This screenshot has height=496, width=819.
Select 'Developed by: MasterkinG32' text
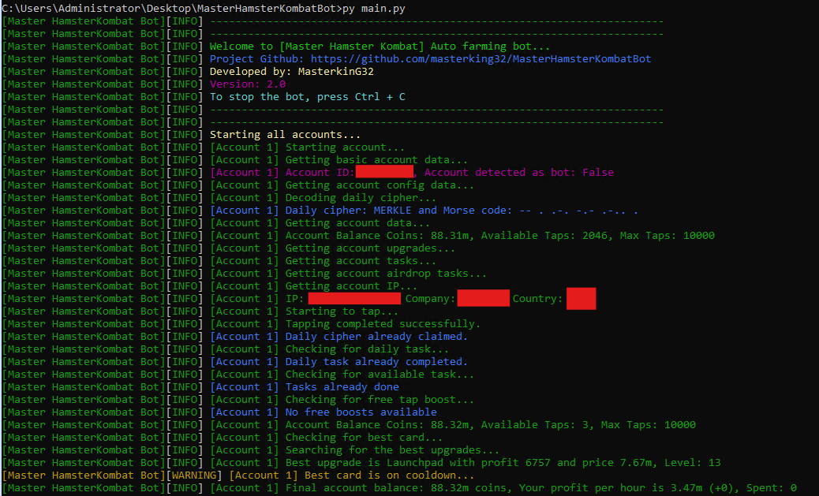[x=292, y=72]
